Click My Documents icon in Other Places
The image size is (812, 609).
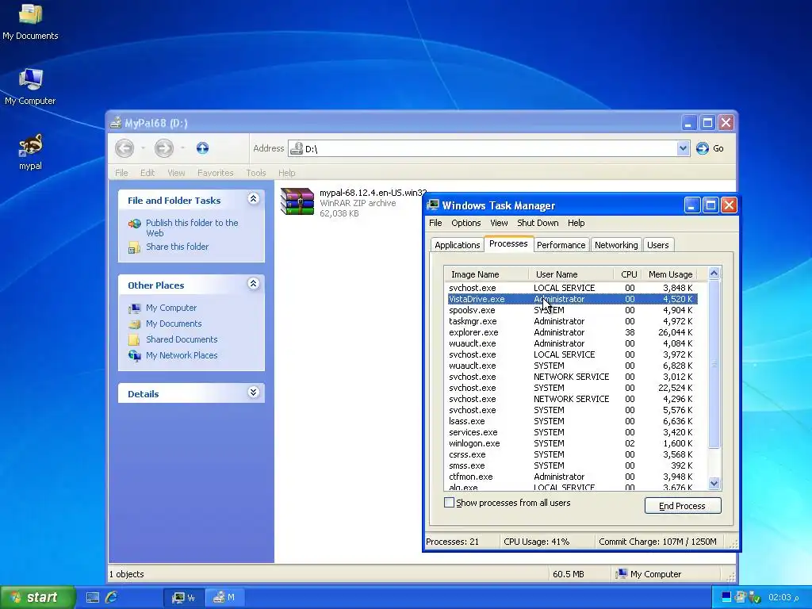point(135,324)
